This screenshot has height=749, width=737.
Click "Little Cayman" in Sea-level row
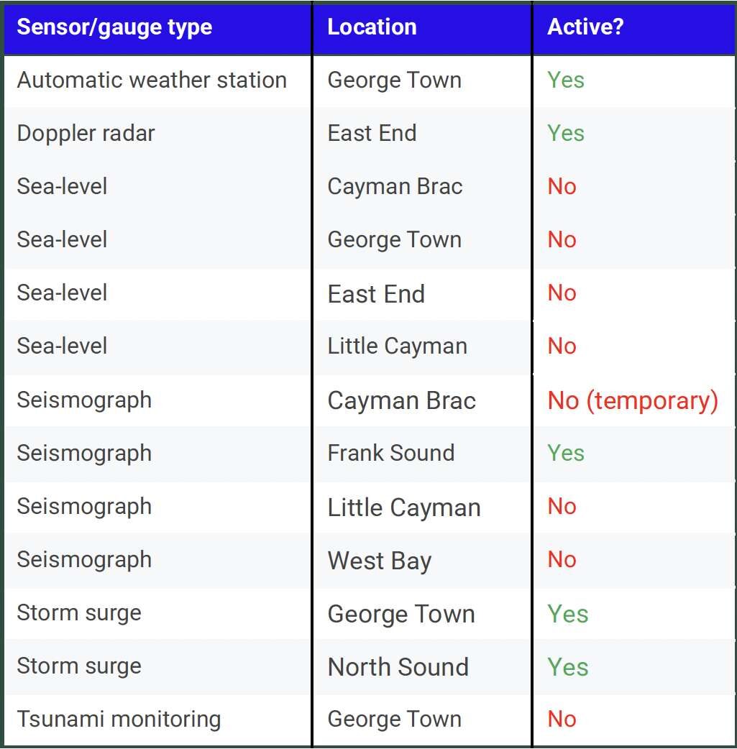tap(397, 346)
